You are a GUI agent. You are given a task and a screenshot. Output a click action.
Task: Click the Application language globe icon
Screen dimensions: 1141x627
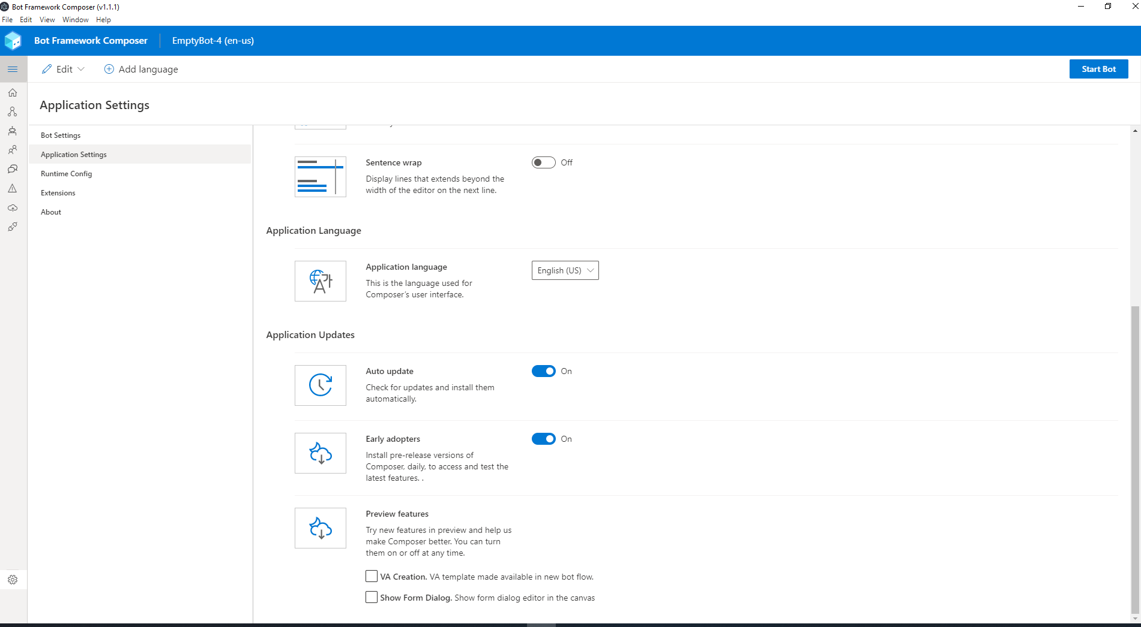[x=321, y=281]
